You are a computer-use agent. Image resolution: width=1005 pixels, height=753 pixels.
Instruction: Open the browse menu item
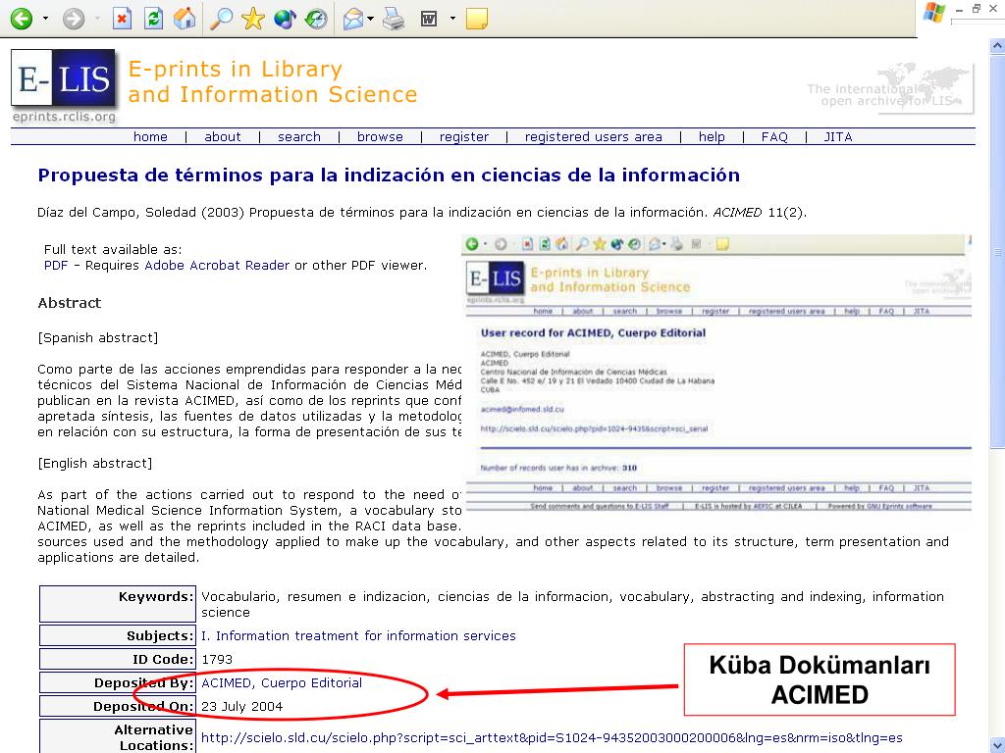[380, 136]
